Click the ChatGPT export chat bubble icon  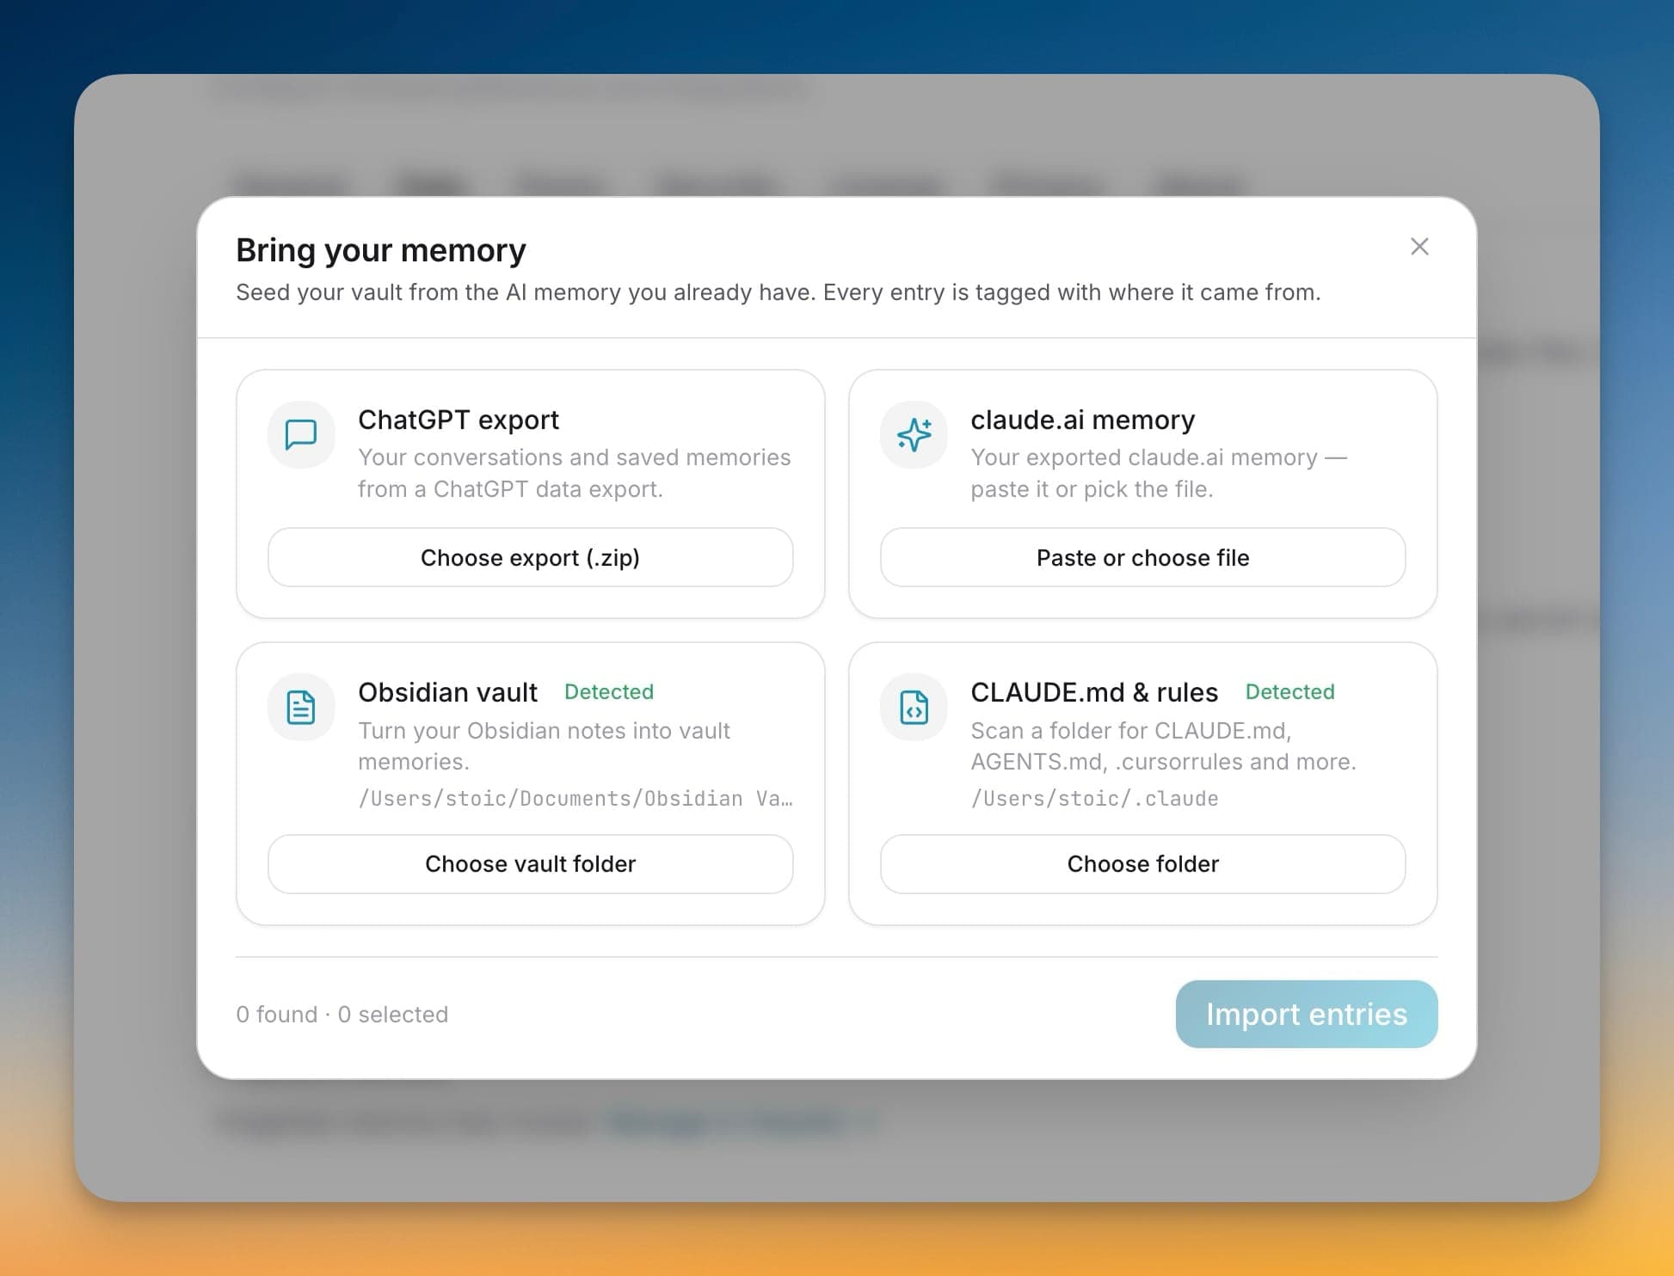click(x=301, y=434)
